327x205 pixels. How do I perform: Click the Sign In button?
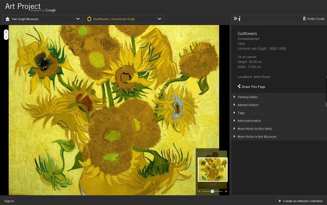(9, 201)
